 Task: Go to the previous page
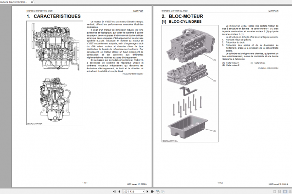pos(119,192)
